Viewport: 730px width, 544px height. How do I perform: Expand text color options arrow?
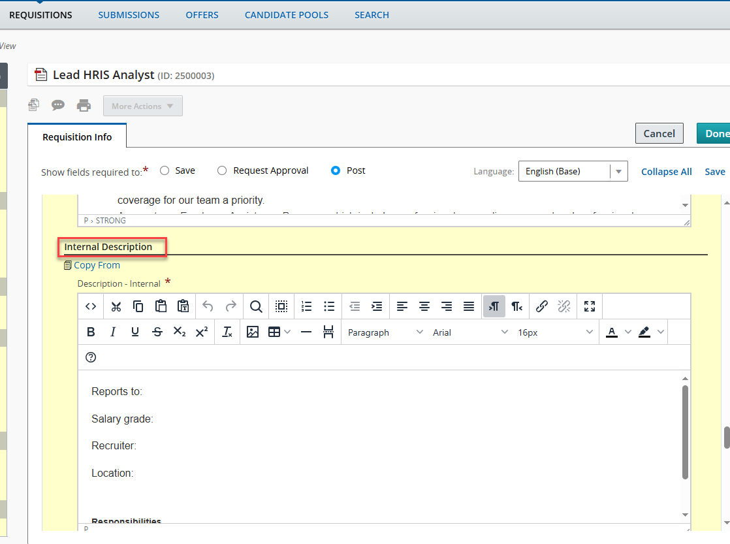[x=628, y=332]
